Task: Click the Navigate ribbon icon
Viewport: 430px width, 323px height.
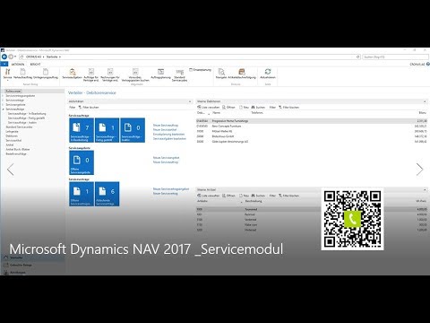Action: point(221,74)
